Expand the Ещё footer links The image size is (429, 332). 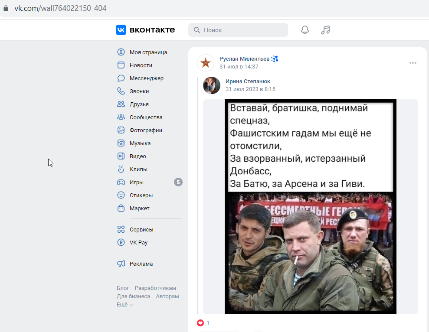coord(125,304)
